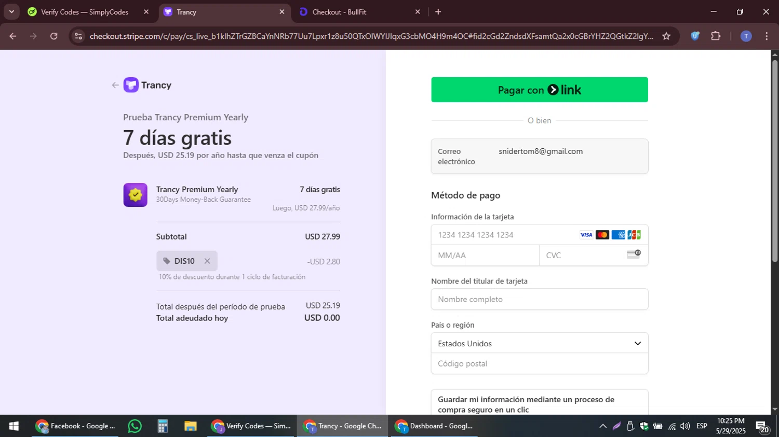Close the Trancy tab
The height and width of the screenshot is (437, 779).
[x=282, y=12]
